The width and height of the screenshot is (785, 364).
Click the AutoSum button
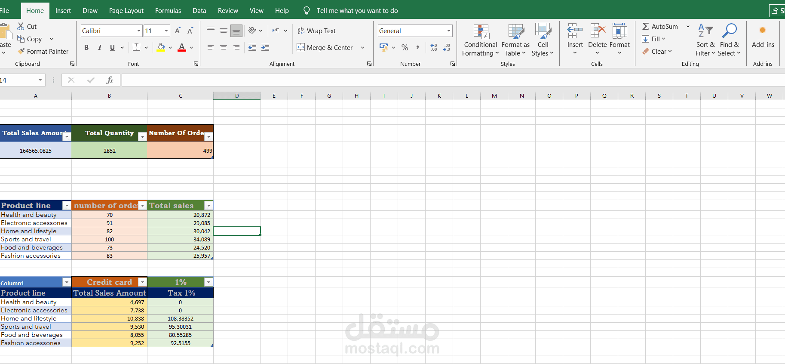(660, 26)
